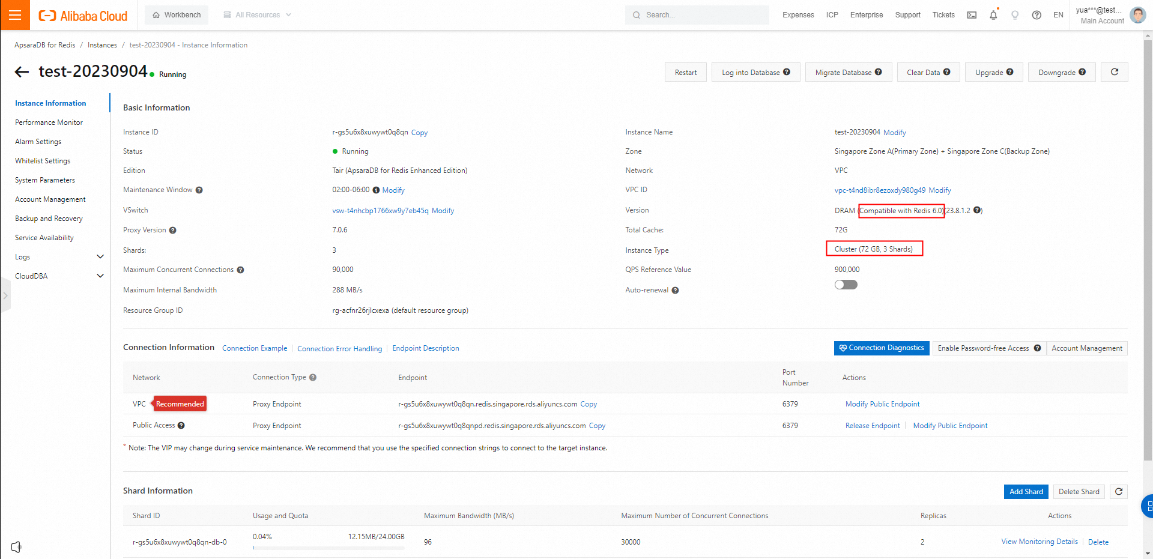Viewport: 1153px width, 559px height.
Task: Open Backup and Recovery in sidebar
Action: pyautogui.click(x=49, y=219)
